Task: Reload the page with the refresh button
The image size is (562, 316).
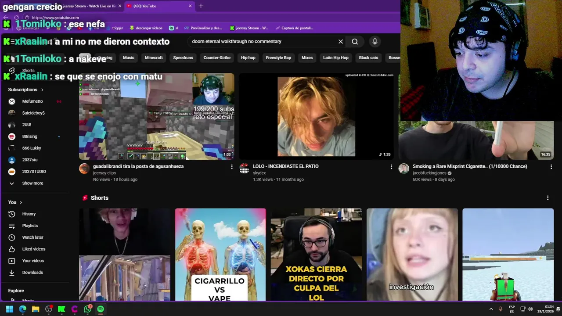Action: tap(17, 18)
